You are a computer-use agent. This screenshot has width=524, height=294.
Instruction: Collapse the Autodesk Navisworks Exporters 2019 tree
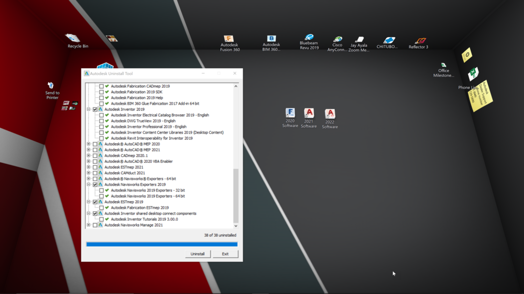tap(89, 183)
